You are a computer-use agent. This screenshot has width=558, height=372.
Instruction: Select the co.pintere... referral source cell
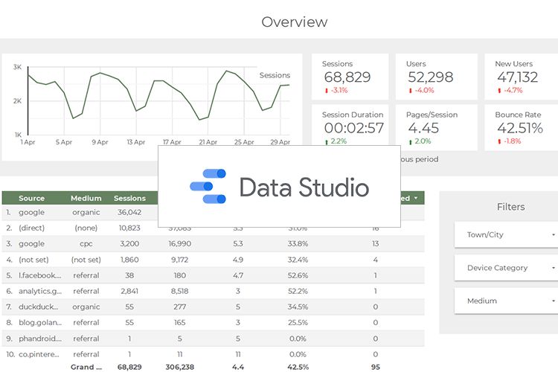click(x=39, y=354)
